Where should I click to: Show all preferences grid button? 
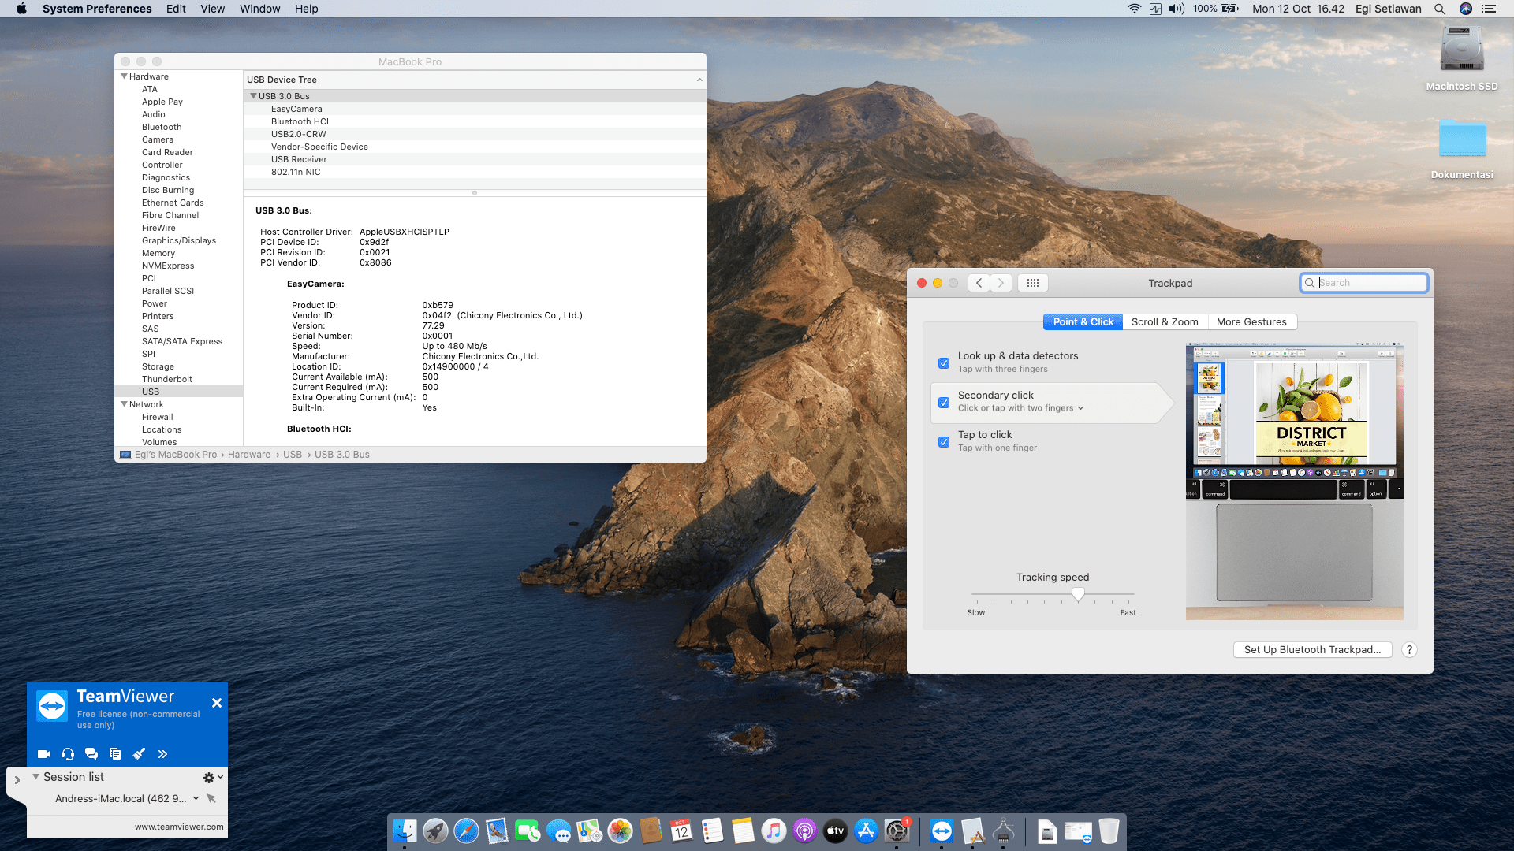1032,283
